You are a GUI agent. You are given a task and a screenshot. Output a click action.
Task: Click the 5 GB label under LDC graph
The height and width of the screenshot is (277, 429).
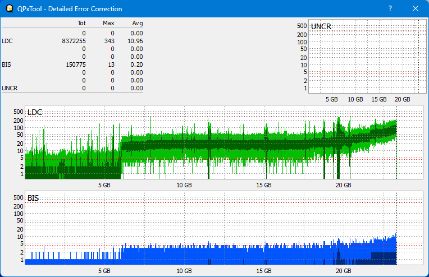click(x=104, y=185)
